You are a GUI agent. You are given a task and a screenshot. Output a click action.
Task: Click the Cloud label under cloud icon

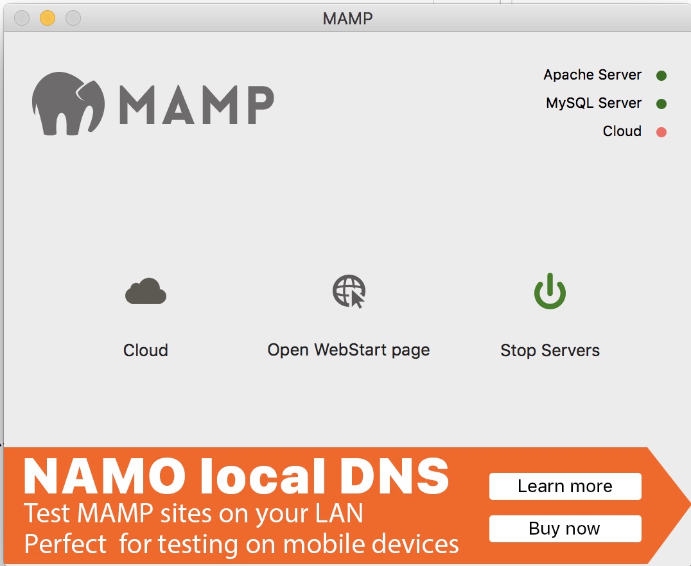click(x=146, y=350)
